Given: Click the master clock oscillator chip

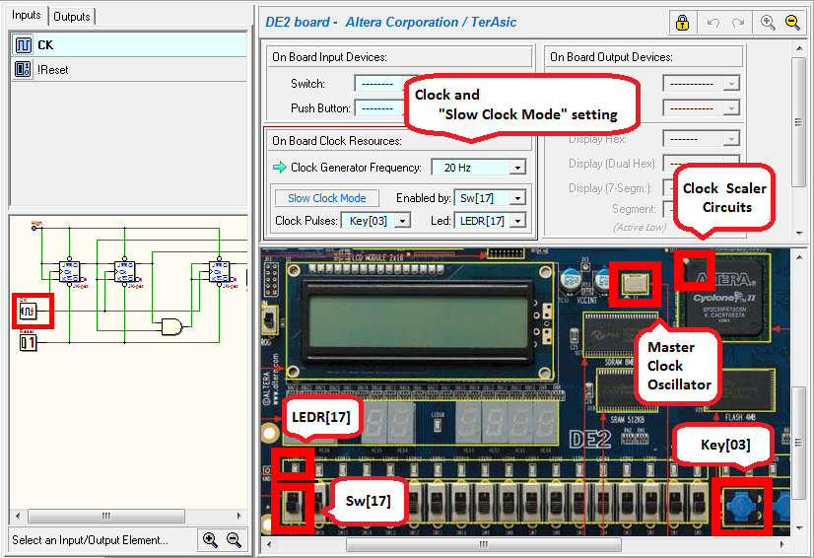Looking at the screenshot, I should (636, 284).
